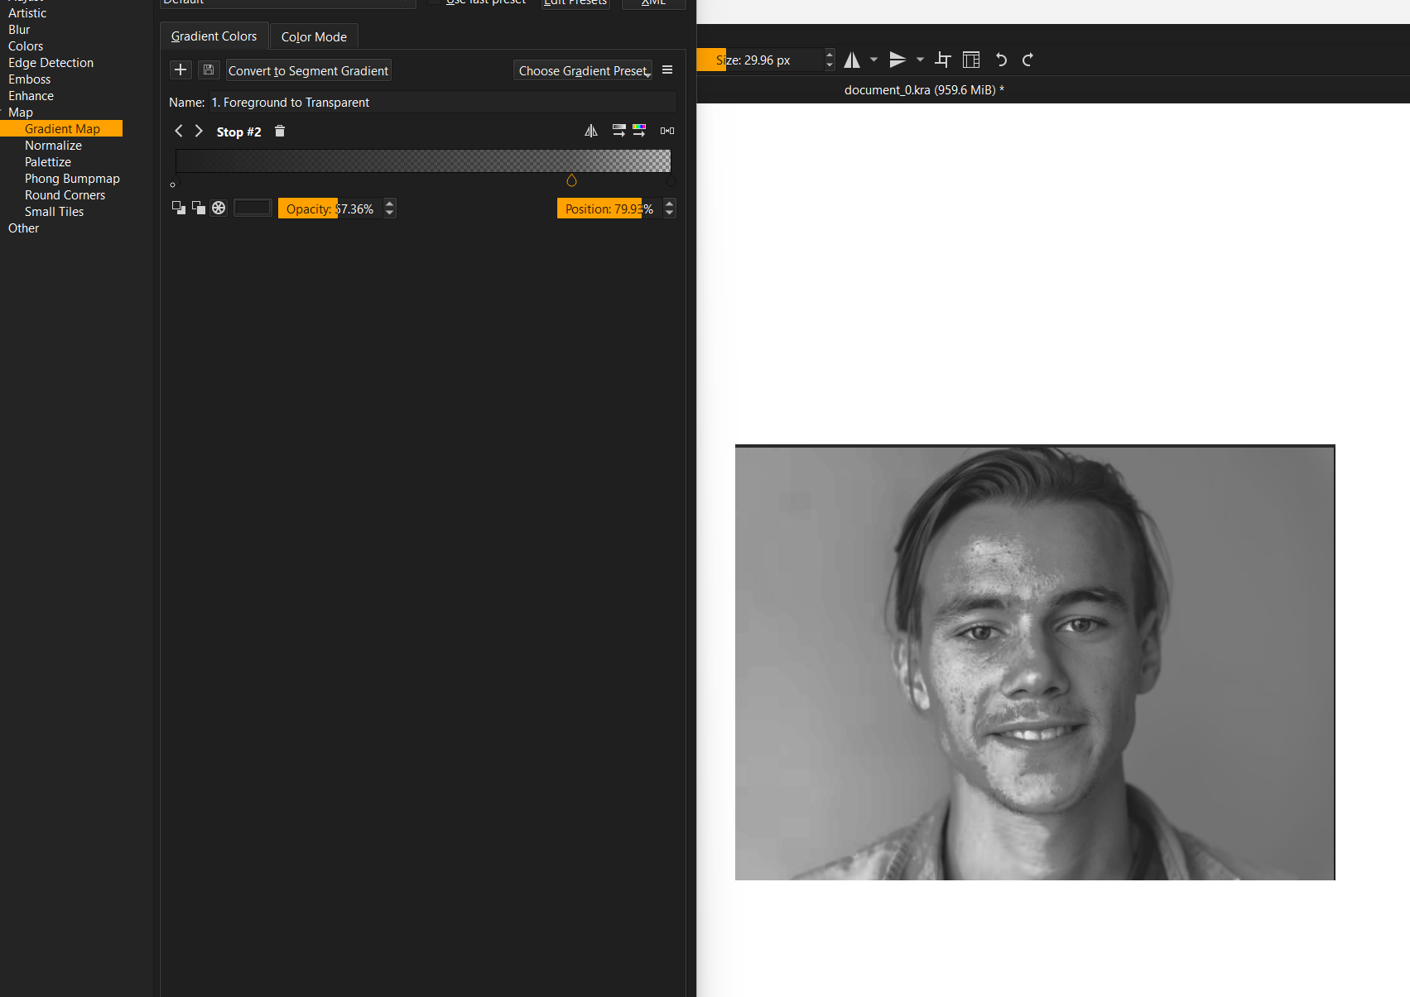
Task: Click the Edit Presets button
Action: tap(575, 3)
